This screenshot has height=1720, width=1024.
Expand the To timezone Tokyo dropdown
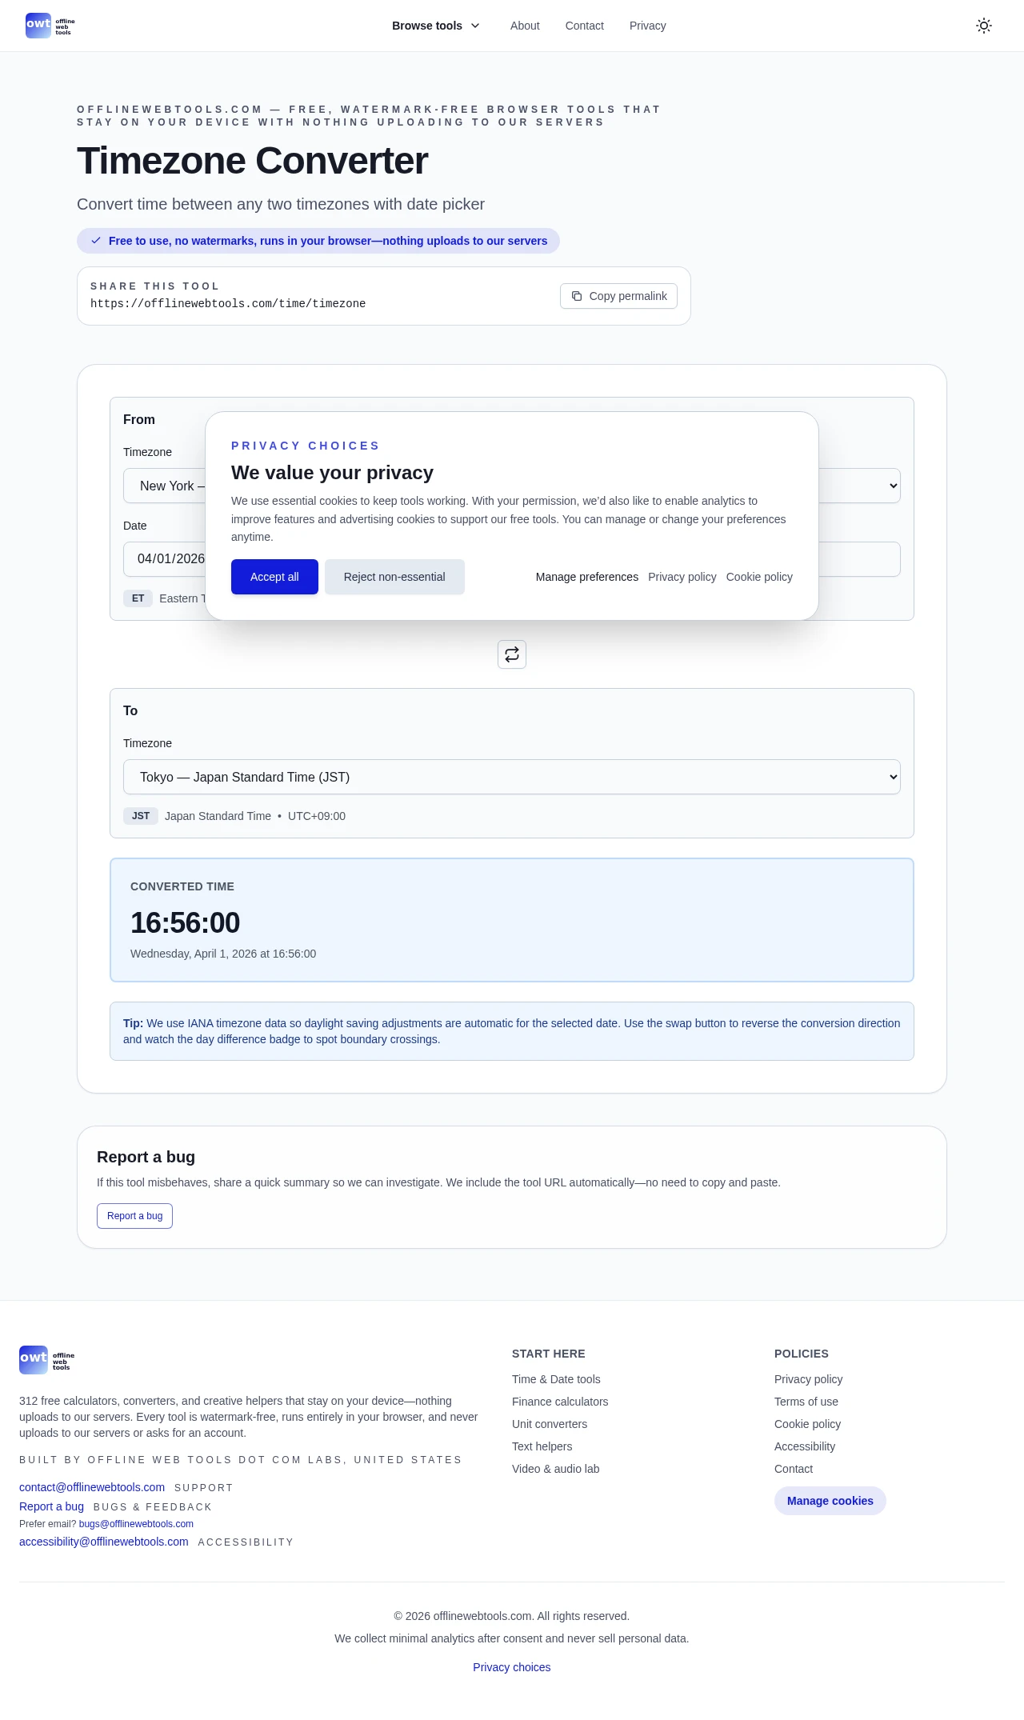pos(512,777)
